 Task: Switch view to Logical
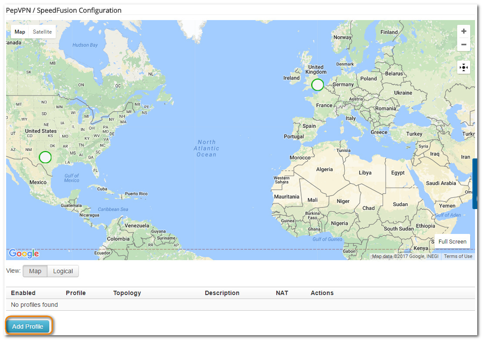[x=63, y=271]
